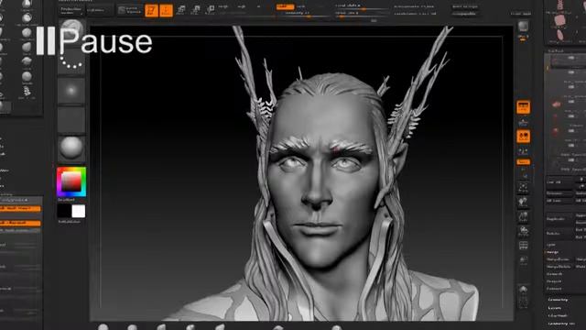Enable the Rgb paint mode
586x330 pixels.
pyautogui.click(x=242, y=6)
